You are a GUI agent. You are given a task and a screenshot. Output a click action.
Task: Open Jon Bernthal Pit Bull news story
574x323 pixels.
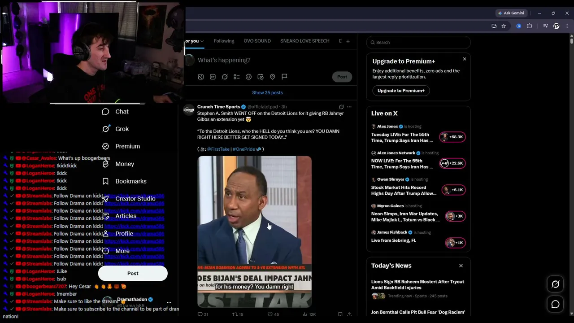click(x=418, y=312)
